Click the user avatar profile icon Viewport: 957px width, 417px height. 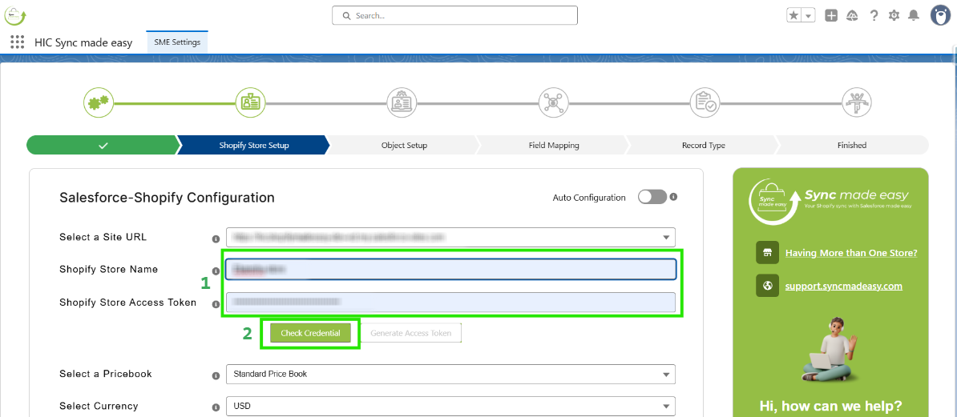click(940, 15)
